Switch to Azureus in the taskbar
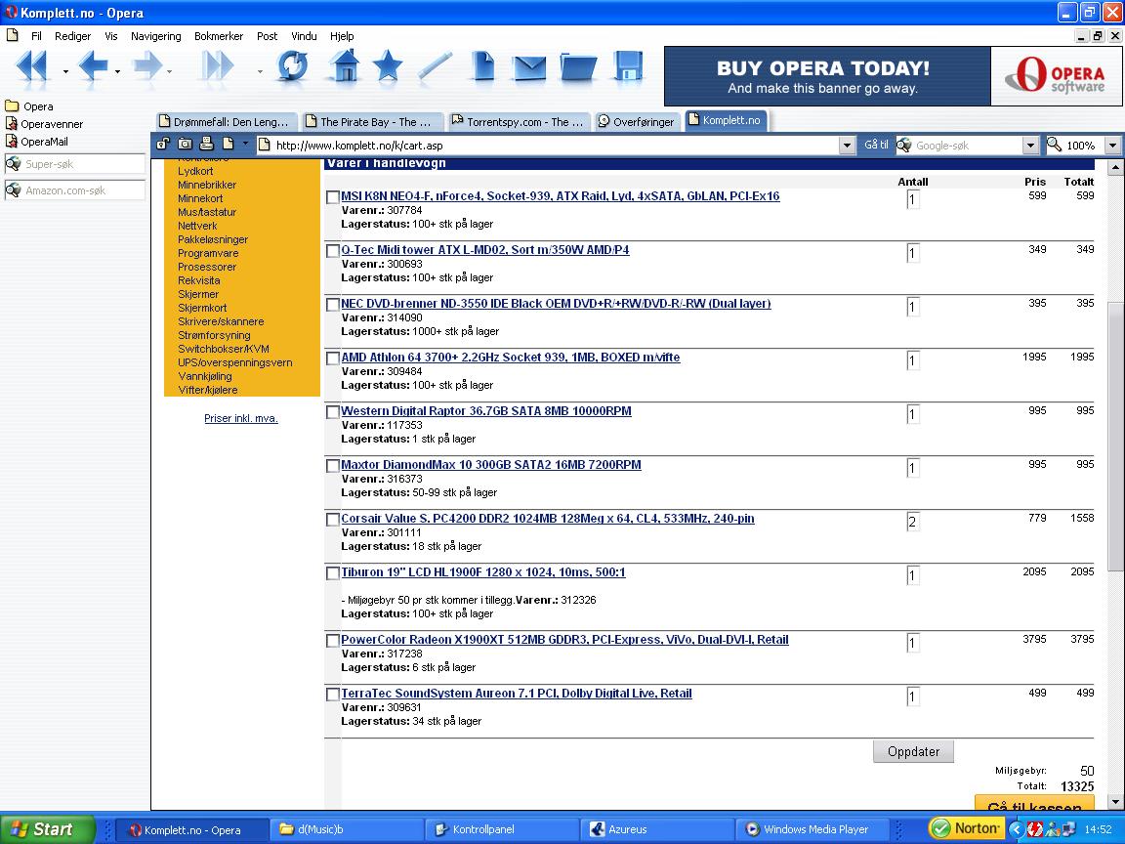Screen dimensions: 1125x844 coord(656,829)
